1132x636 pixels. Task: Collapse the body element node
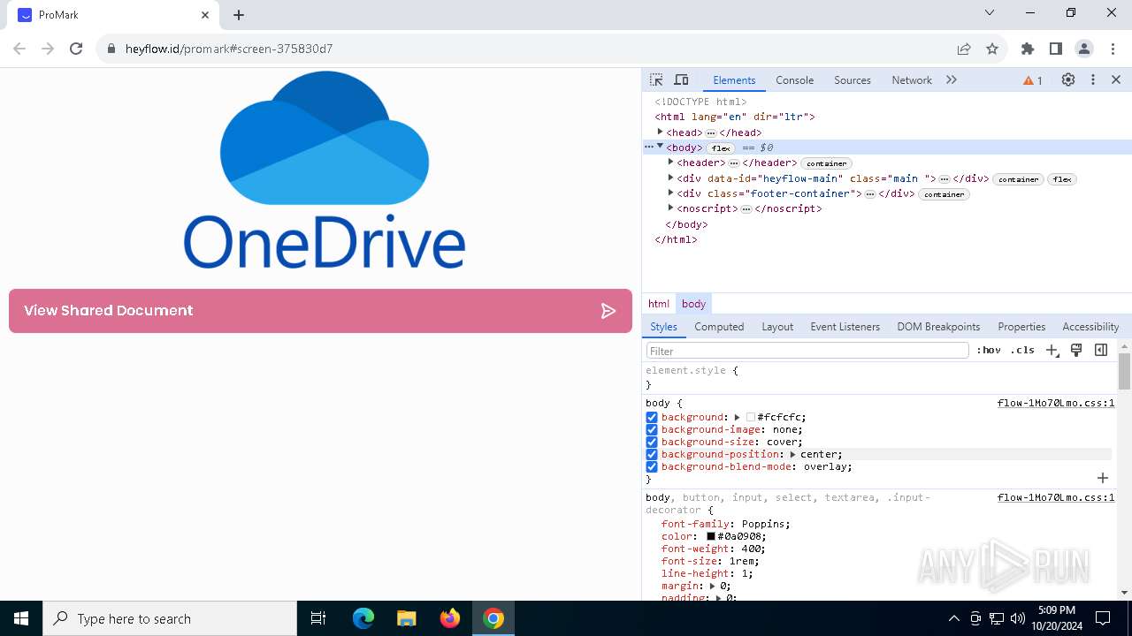pyautogui.click(x=660, y=147)
